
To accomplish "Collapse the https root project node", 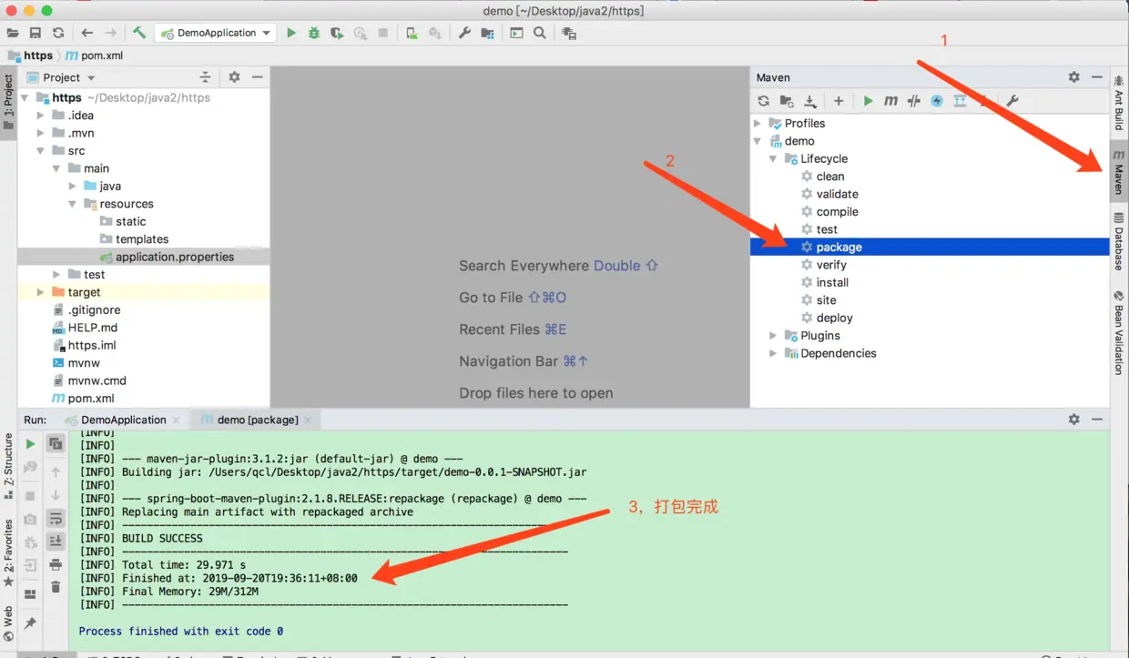I will (x=25, y=97).
